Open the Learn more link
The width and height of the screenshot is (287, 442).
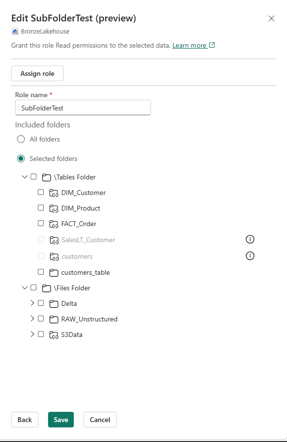(x=189, y=45)
